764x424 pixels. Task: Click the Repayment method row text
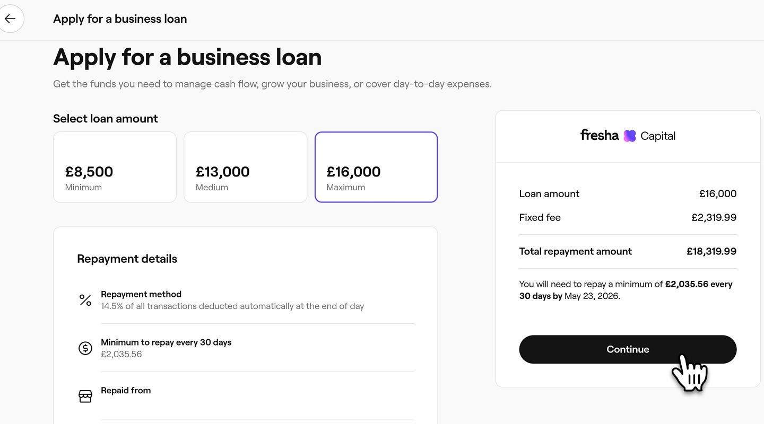(x=232, y=300)
